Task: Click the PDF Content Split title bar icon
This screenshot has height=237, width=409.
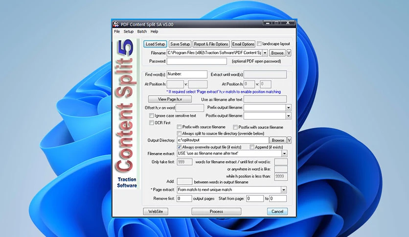Action: [x=116, y=24]
